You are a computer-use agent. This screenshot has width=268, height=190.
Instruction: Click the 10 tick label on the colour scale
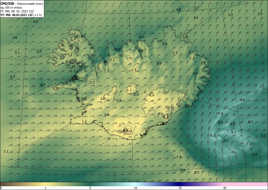click(x=136, y=188)
